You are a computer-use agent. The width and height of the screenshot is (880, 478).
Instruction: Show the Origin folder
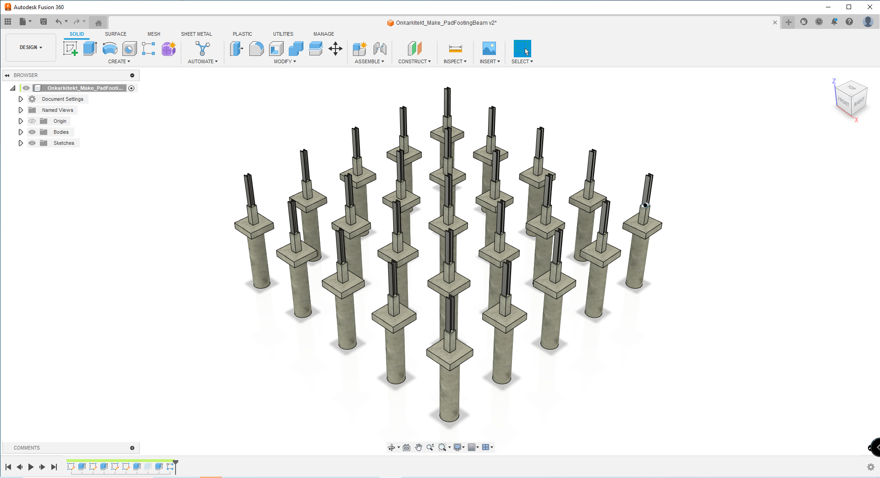(32, 121)
